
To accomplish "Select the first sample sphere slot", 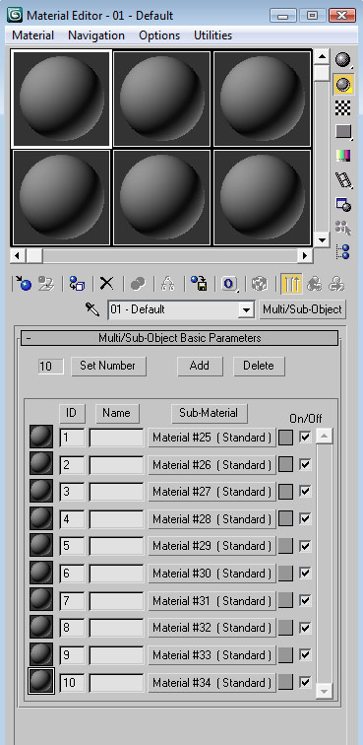I will point(61,99).
